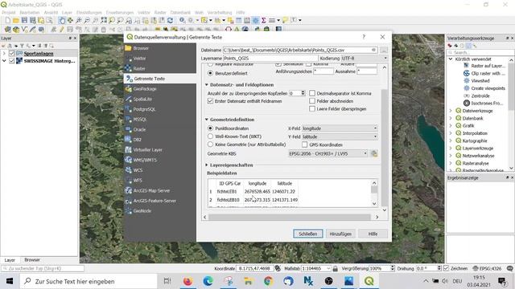Open the Geometrie KBS EPSG:2056 dropdown
Viewport: 515px width, 289px height.
point(328,153)
